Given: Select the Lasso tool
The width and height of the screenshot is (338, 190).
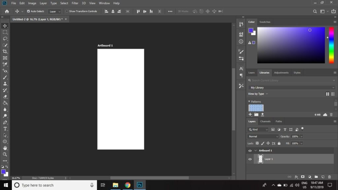Looking at the screenshot, I should coord(5,39).
